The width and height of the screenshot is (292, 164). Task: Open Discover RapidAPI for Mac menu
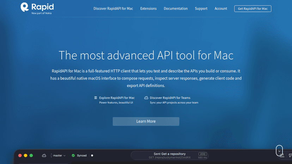pyautogui.click(x=113, y=8)
